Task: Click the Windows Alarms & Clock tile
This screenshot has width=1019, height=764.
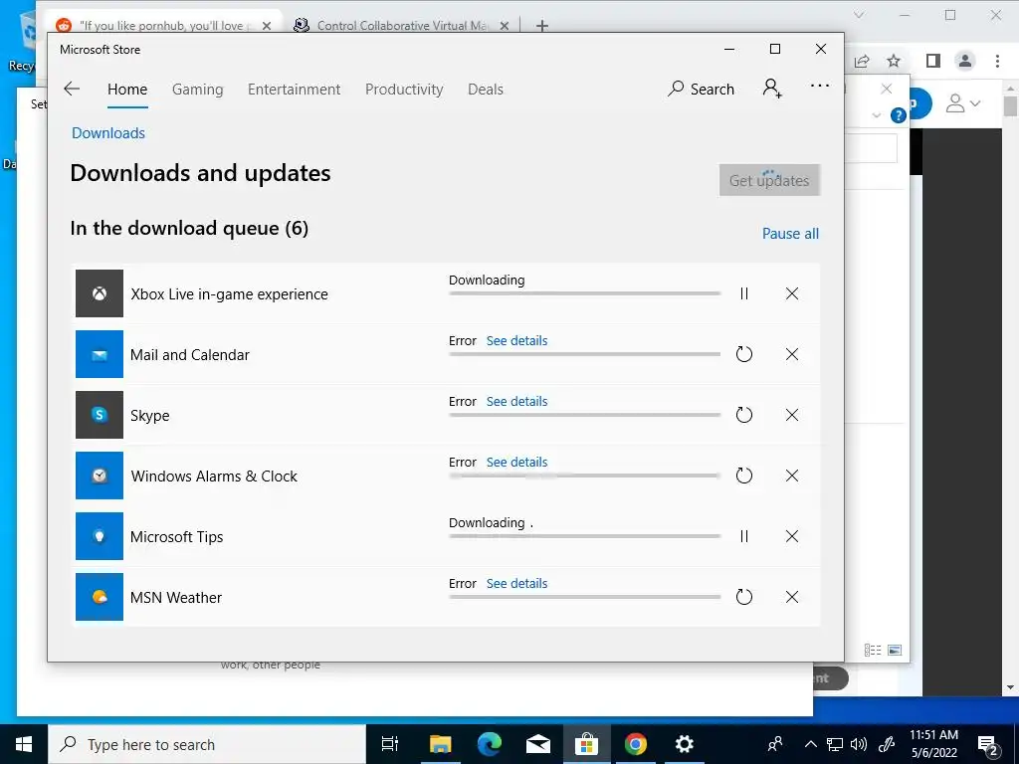Action: (100, 476)
